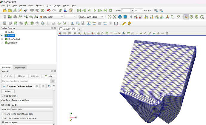206x125 pixels.
Task: Open Surface With Edges representation dropdown
Action: click(91, 17)
